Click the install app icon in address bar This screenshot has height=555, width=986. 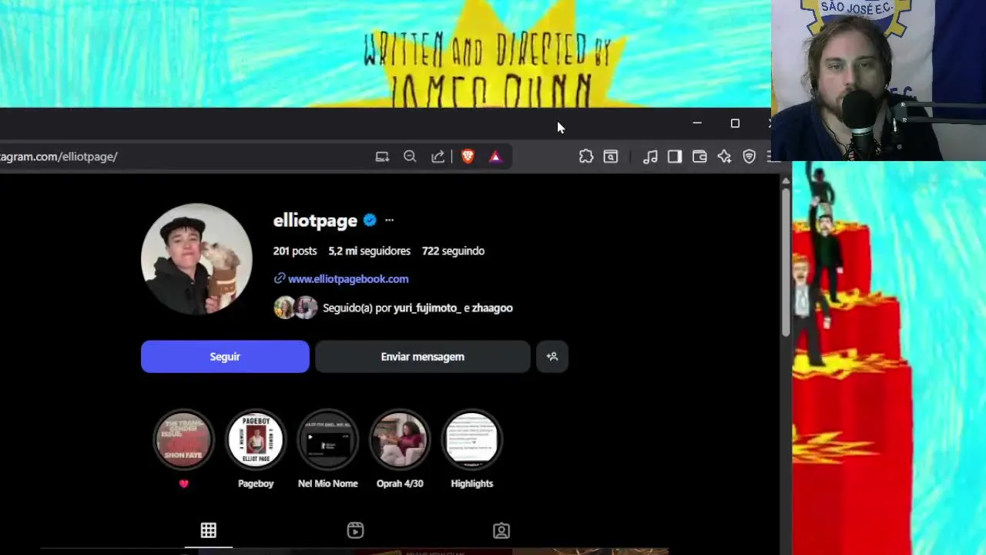(x=382, y=156)
